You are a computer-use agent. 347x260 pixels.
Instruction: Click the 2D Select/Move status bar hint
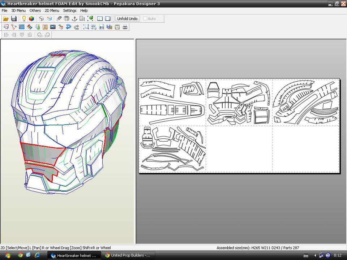(56, 248)
